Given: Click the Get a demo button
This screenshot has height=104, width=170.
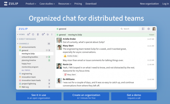Looking at the screenshot, I should [x=134, y=96].
